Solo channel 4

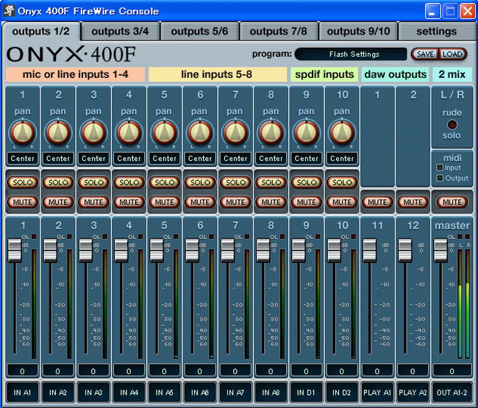pos(129,182)
